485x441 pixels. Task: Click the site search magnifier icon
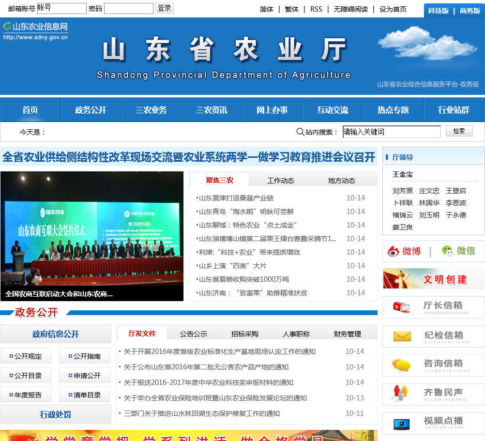[300, 132]
